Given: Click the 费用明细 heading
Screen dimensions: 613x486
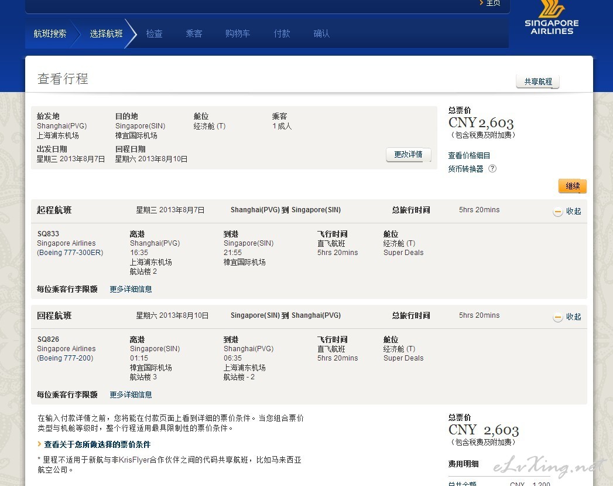Looking at the screenshot, I should click(463, 464).
